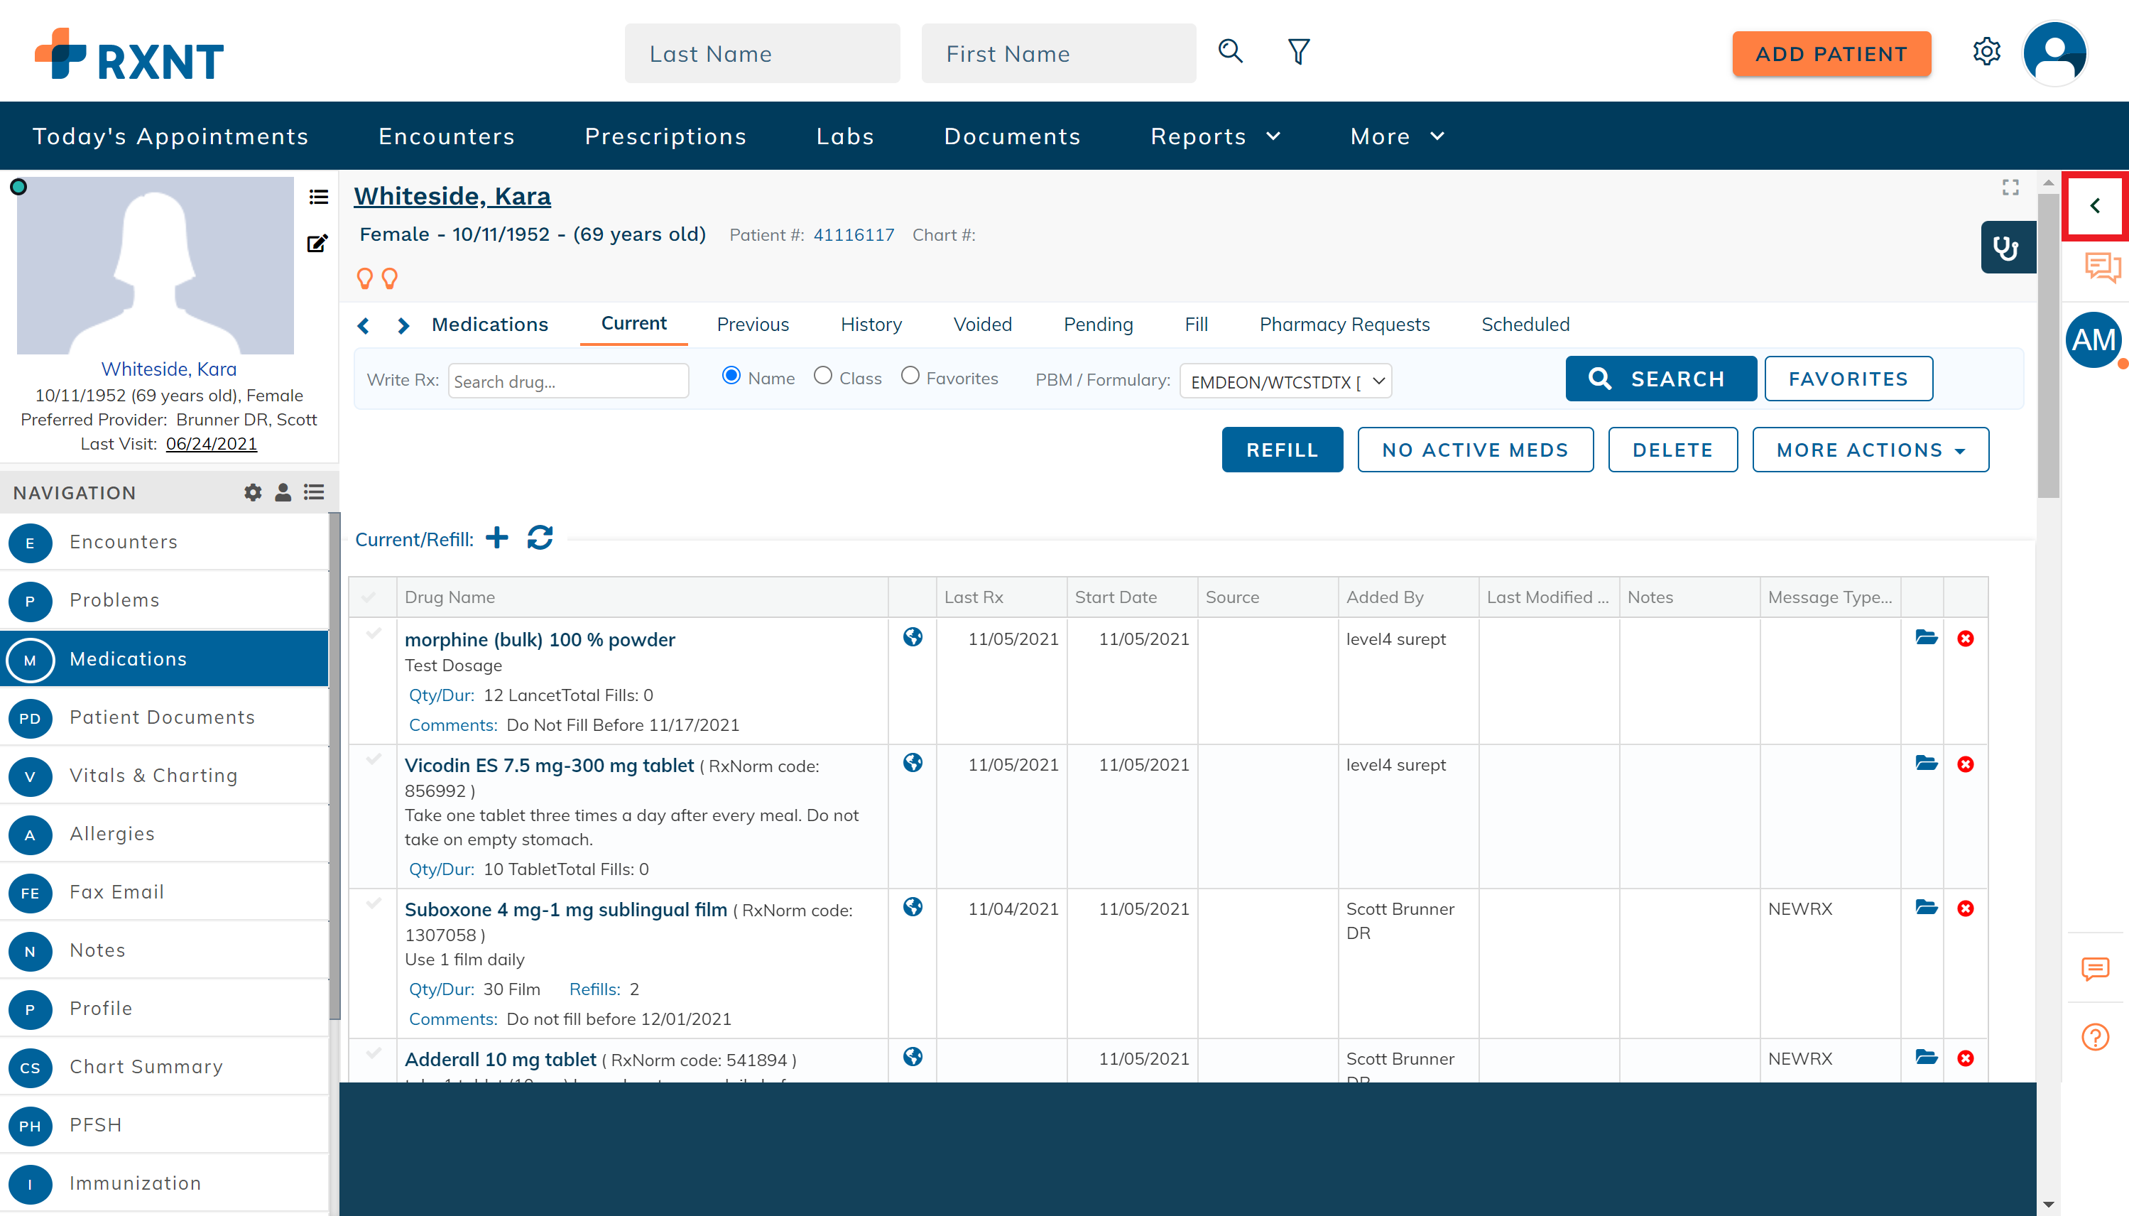Screen dimensions: 2129x1216
Task: Open the patient filter funnel icon
Action: click(1298, 52)
